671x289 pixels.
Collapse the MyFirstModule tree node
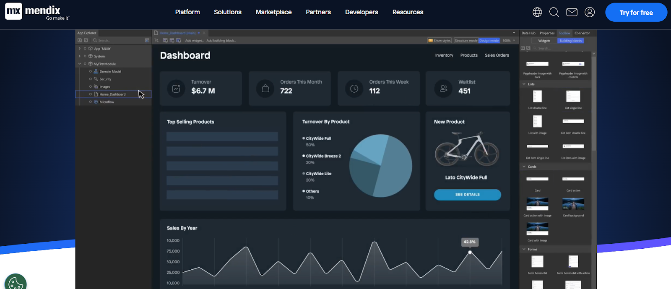click(80, 64)
